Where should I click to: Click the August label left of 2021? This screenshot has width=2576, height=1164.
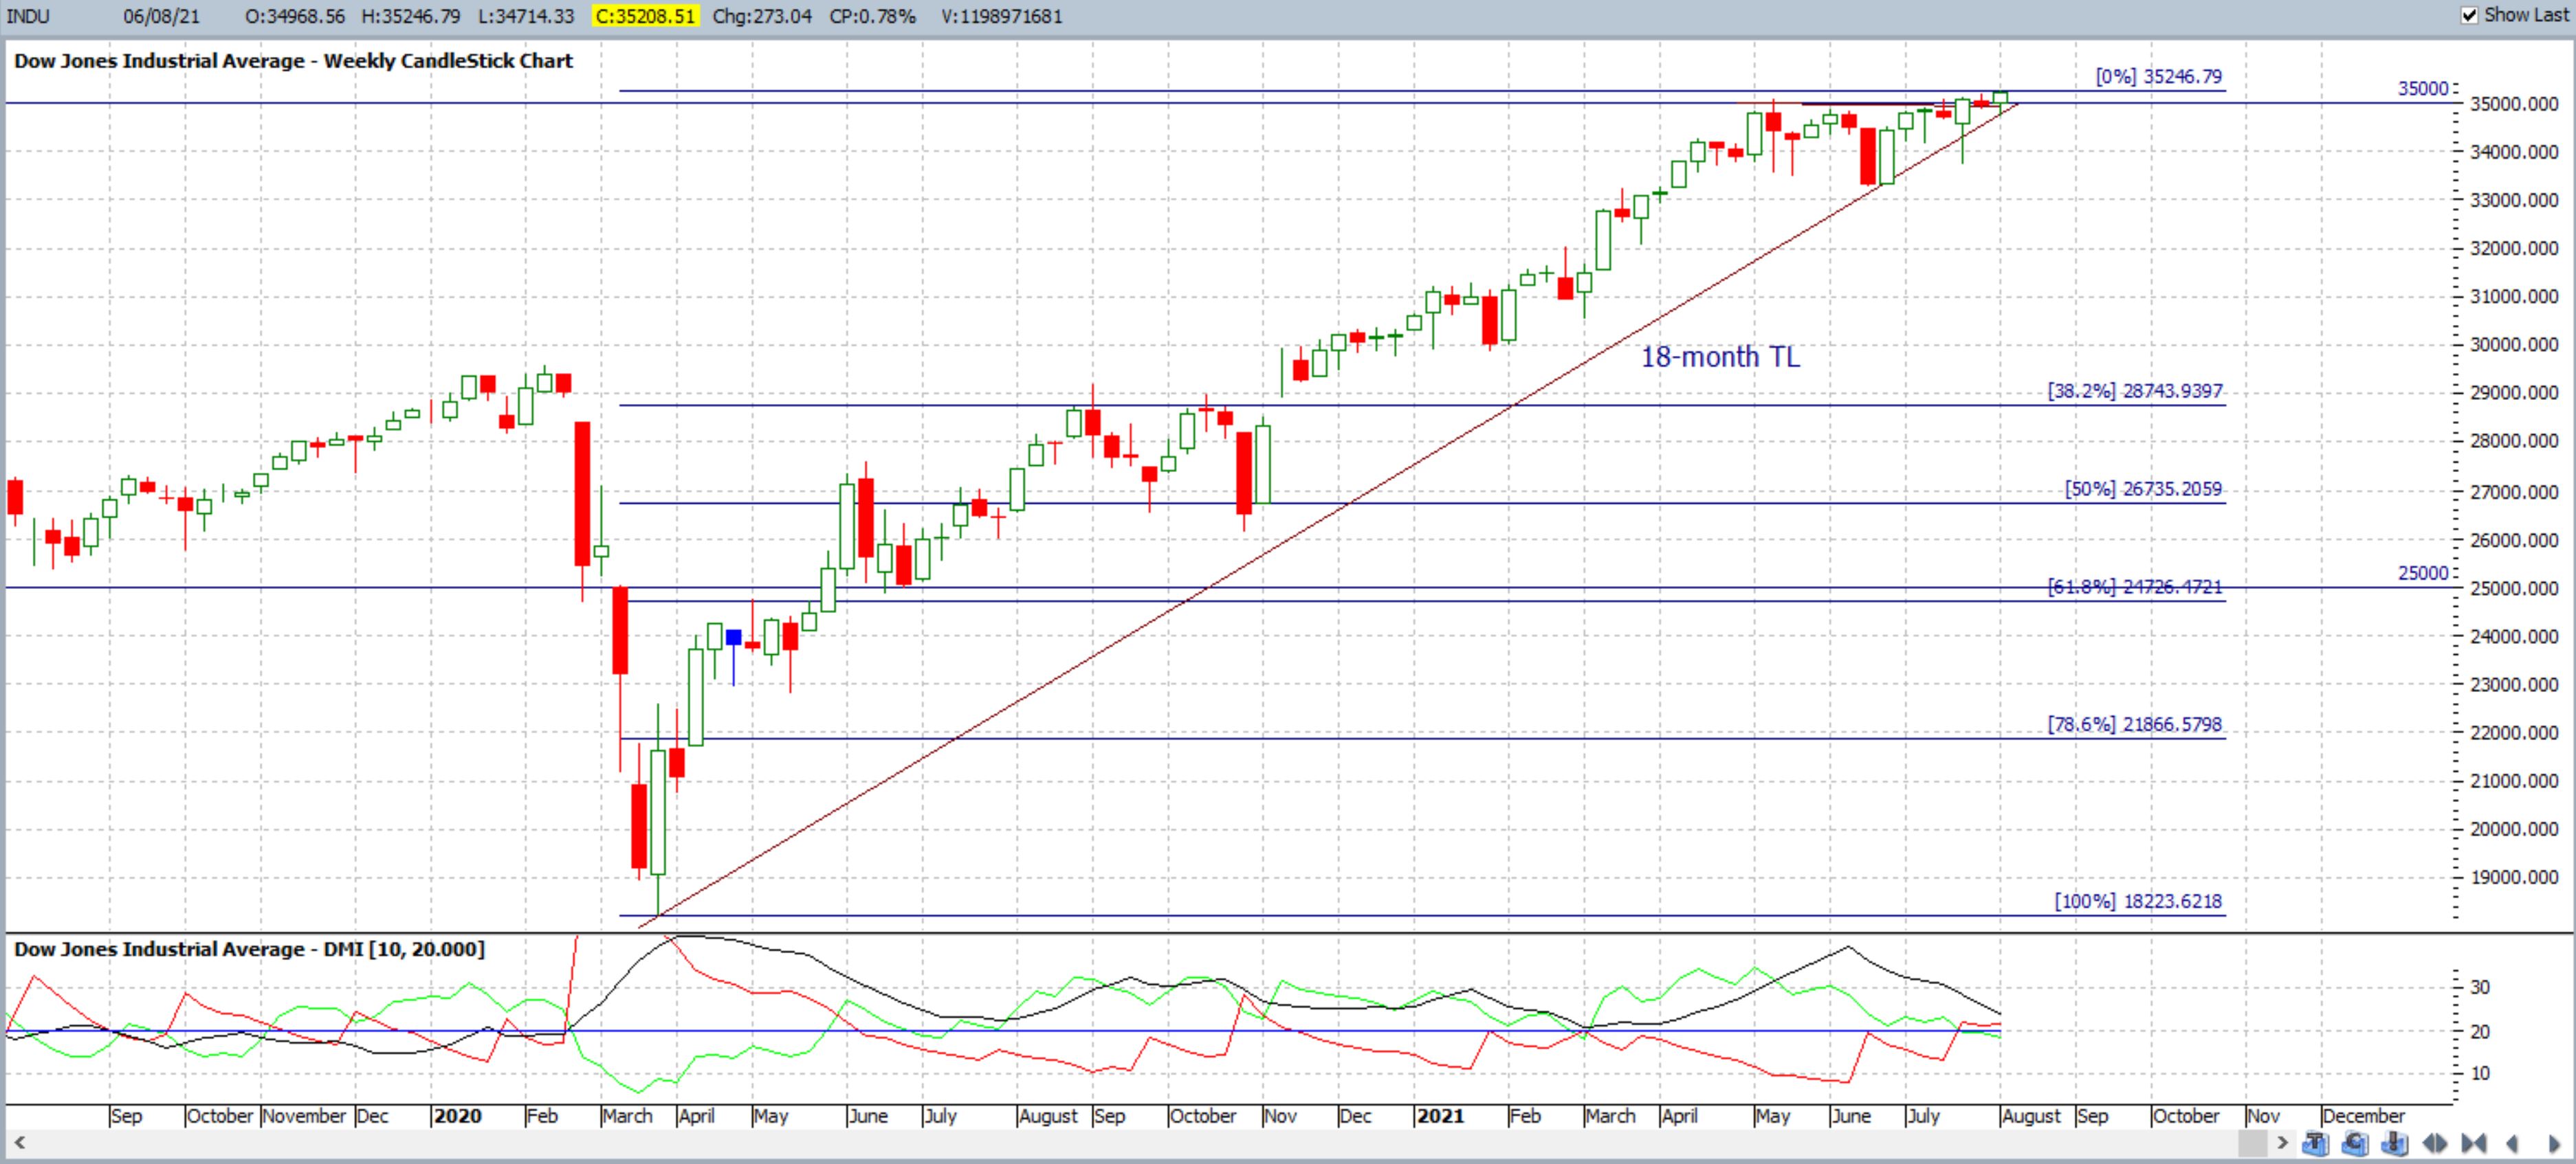click(x=1048, y=1116)
